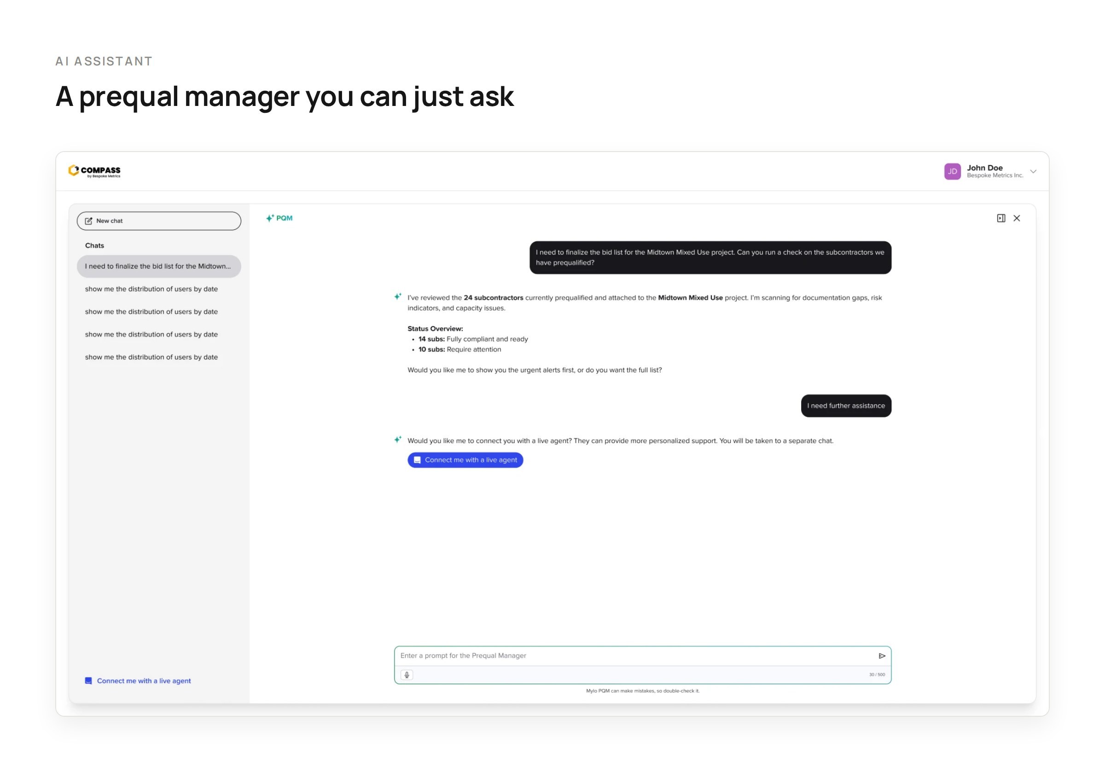Click the 30 / 500 character counter
1105x778 pixels.
pyautogui.click(x=876, y=674)
